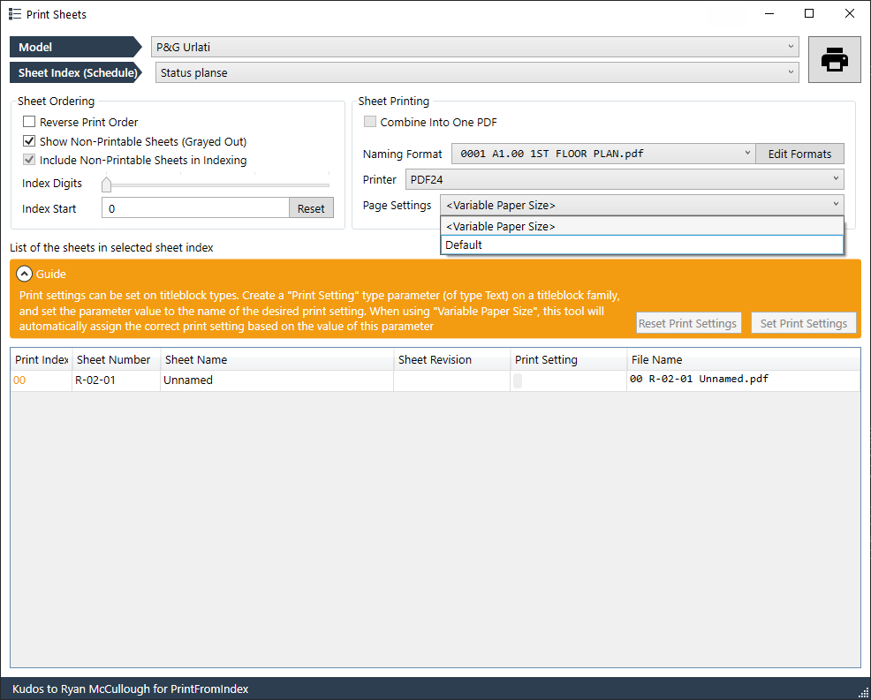Collapse the Guide panel chevron icon

tap(26, 274)
